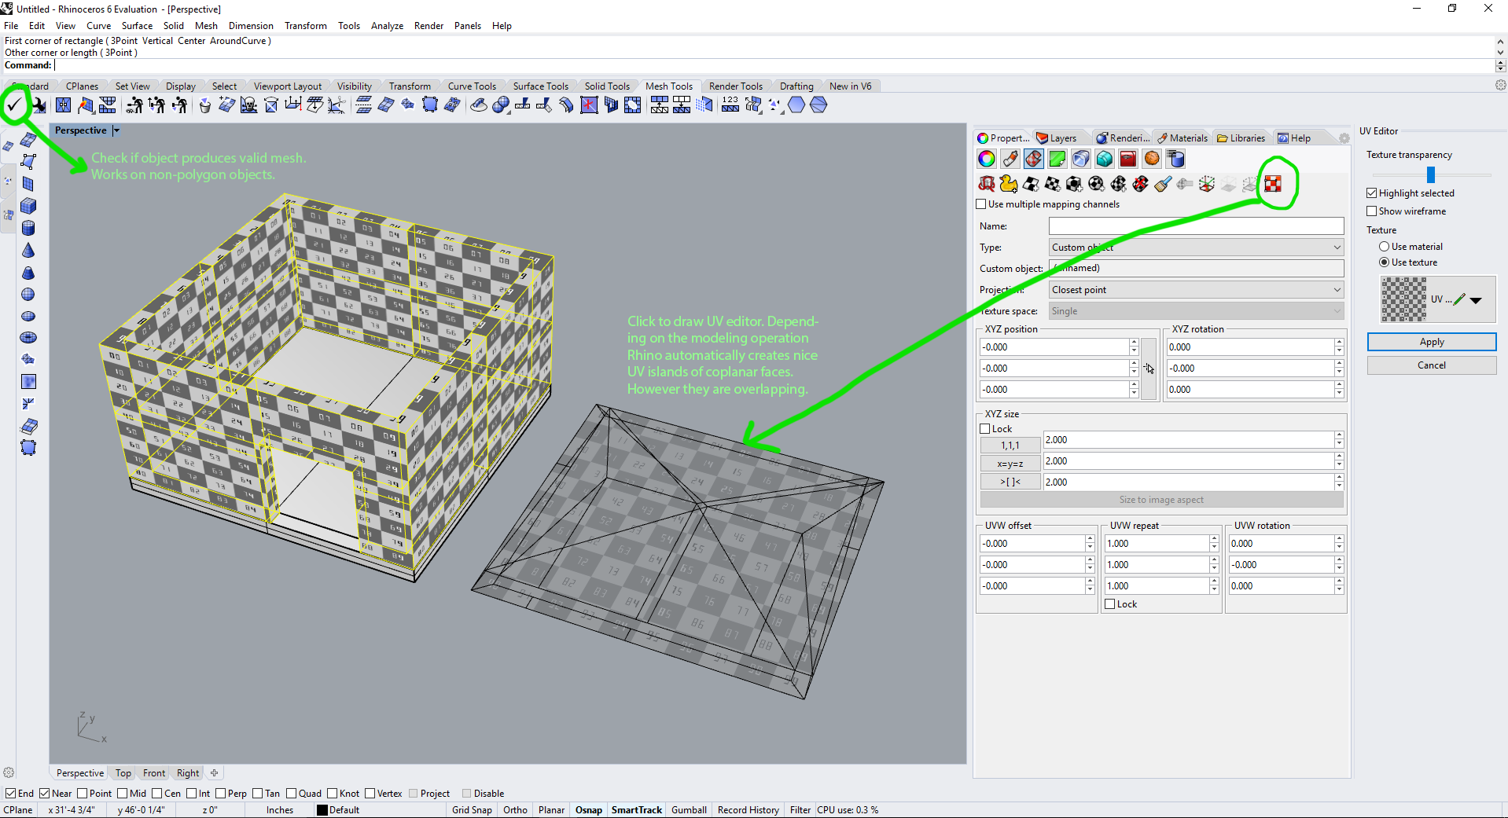Click the yellow duck custom mapping icon
The width and height of the screenshot is (1508, 818).
pos(1009,184)
